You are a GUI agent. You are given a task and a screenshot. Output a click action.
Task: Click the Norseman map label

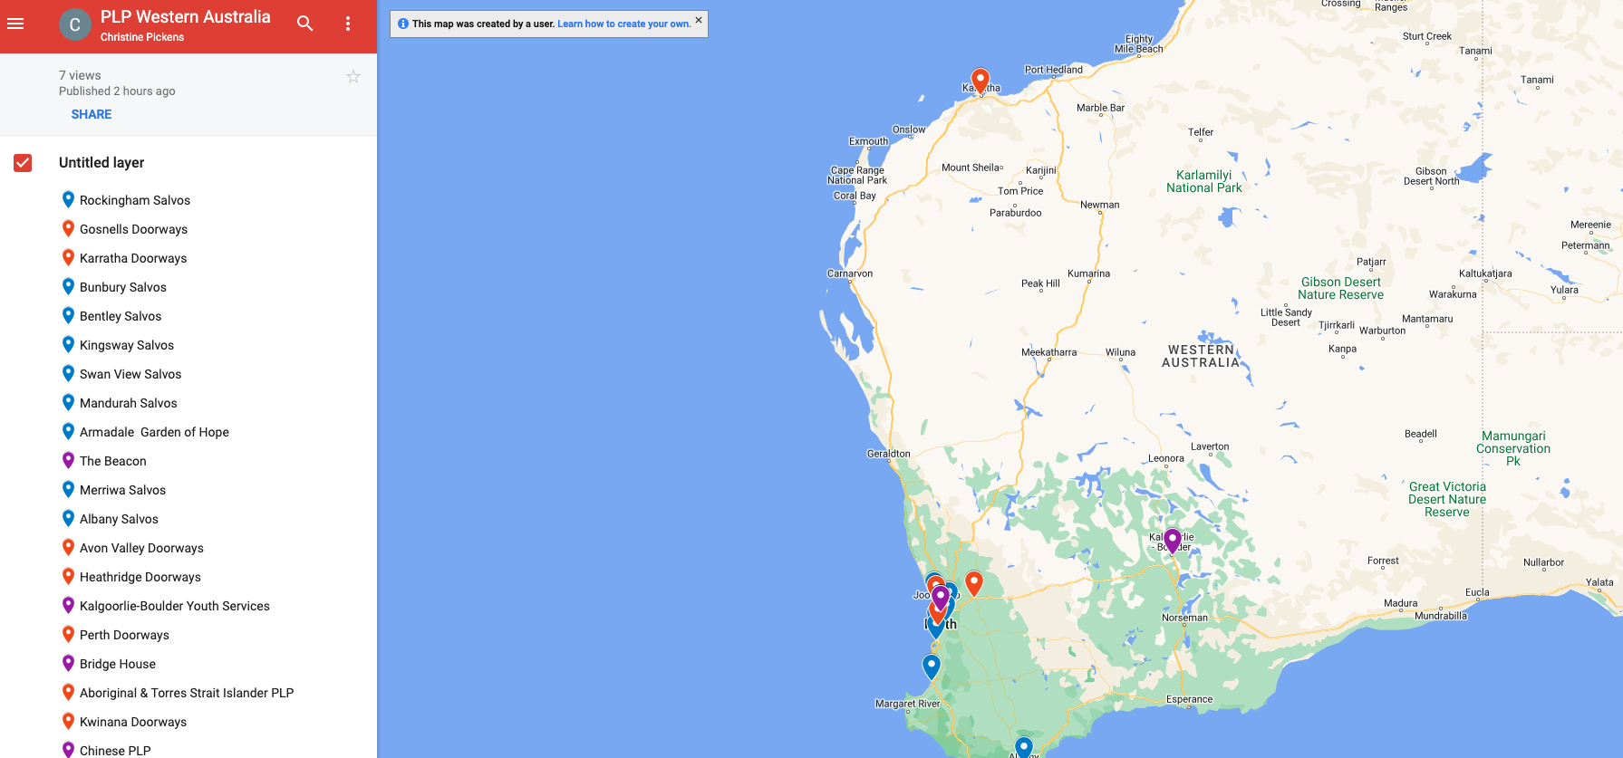point(1185,618)
